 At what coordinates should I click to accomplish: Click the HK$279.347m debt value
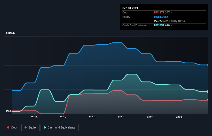tap(163, 12)
